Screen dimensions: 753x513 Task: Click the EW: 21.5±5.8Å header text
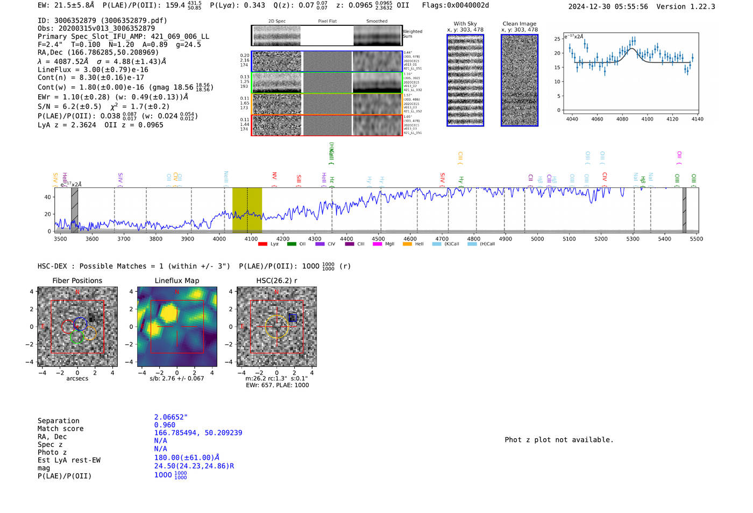(x=66, y=5)
